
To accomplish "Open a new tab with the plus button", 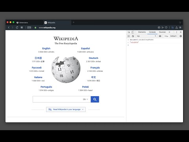I will click(74, 22).
